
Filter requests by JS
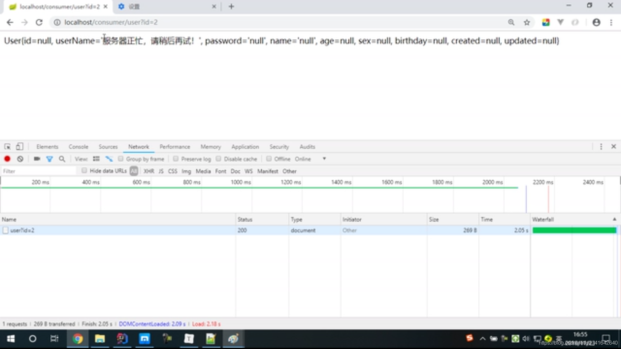(161, 171)
